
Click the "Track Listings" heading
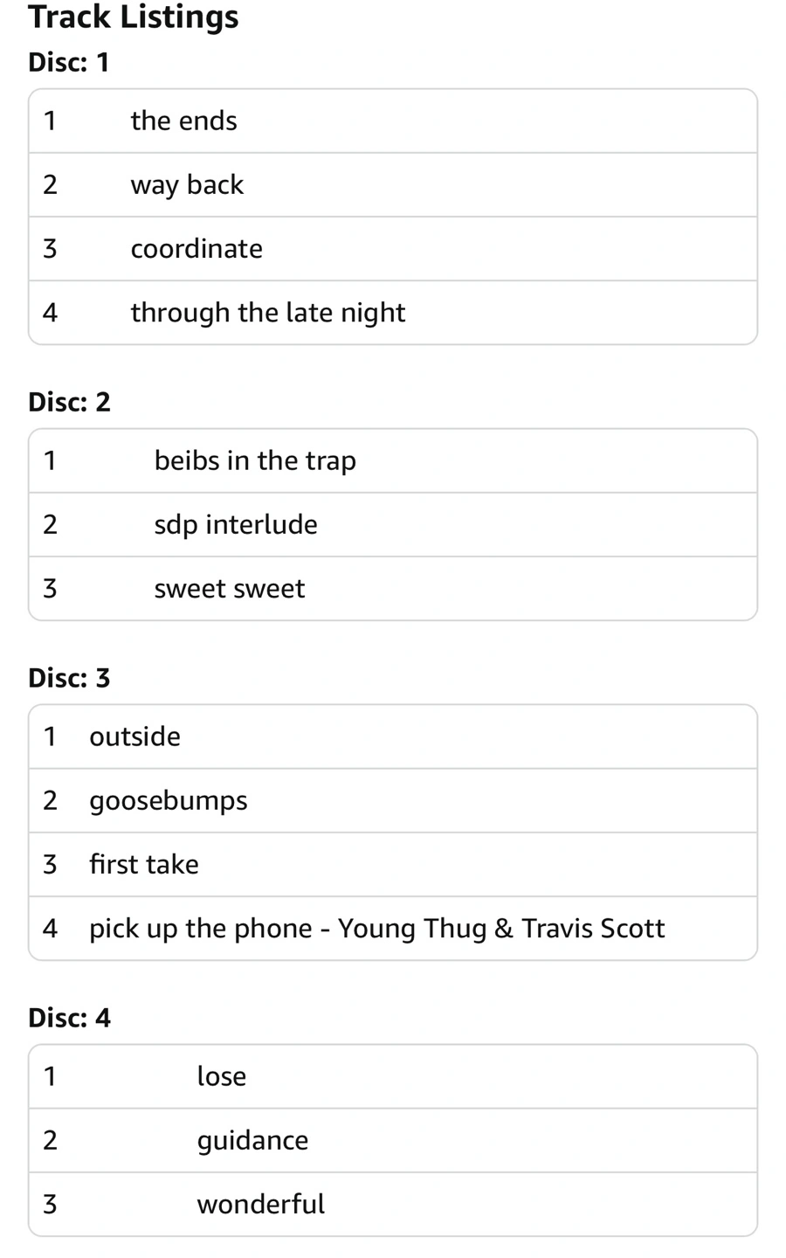coord(133,17)
